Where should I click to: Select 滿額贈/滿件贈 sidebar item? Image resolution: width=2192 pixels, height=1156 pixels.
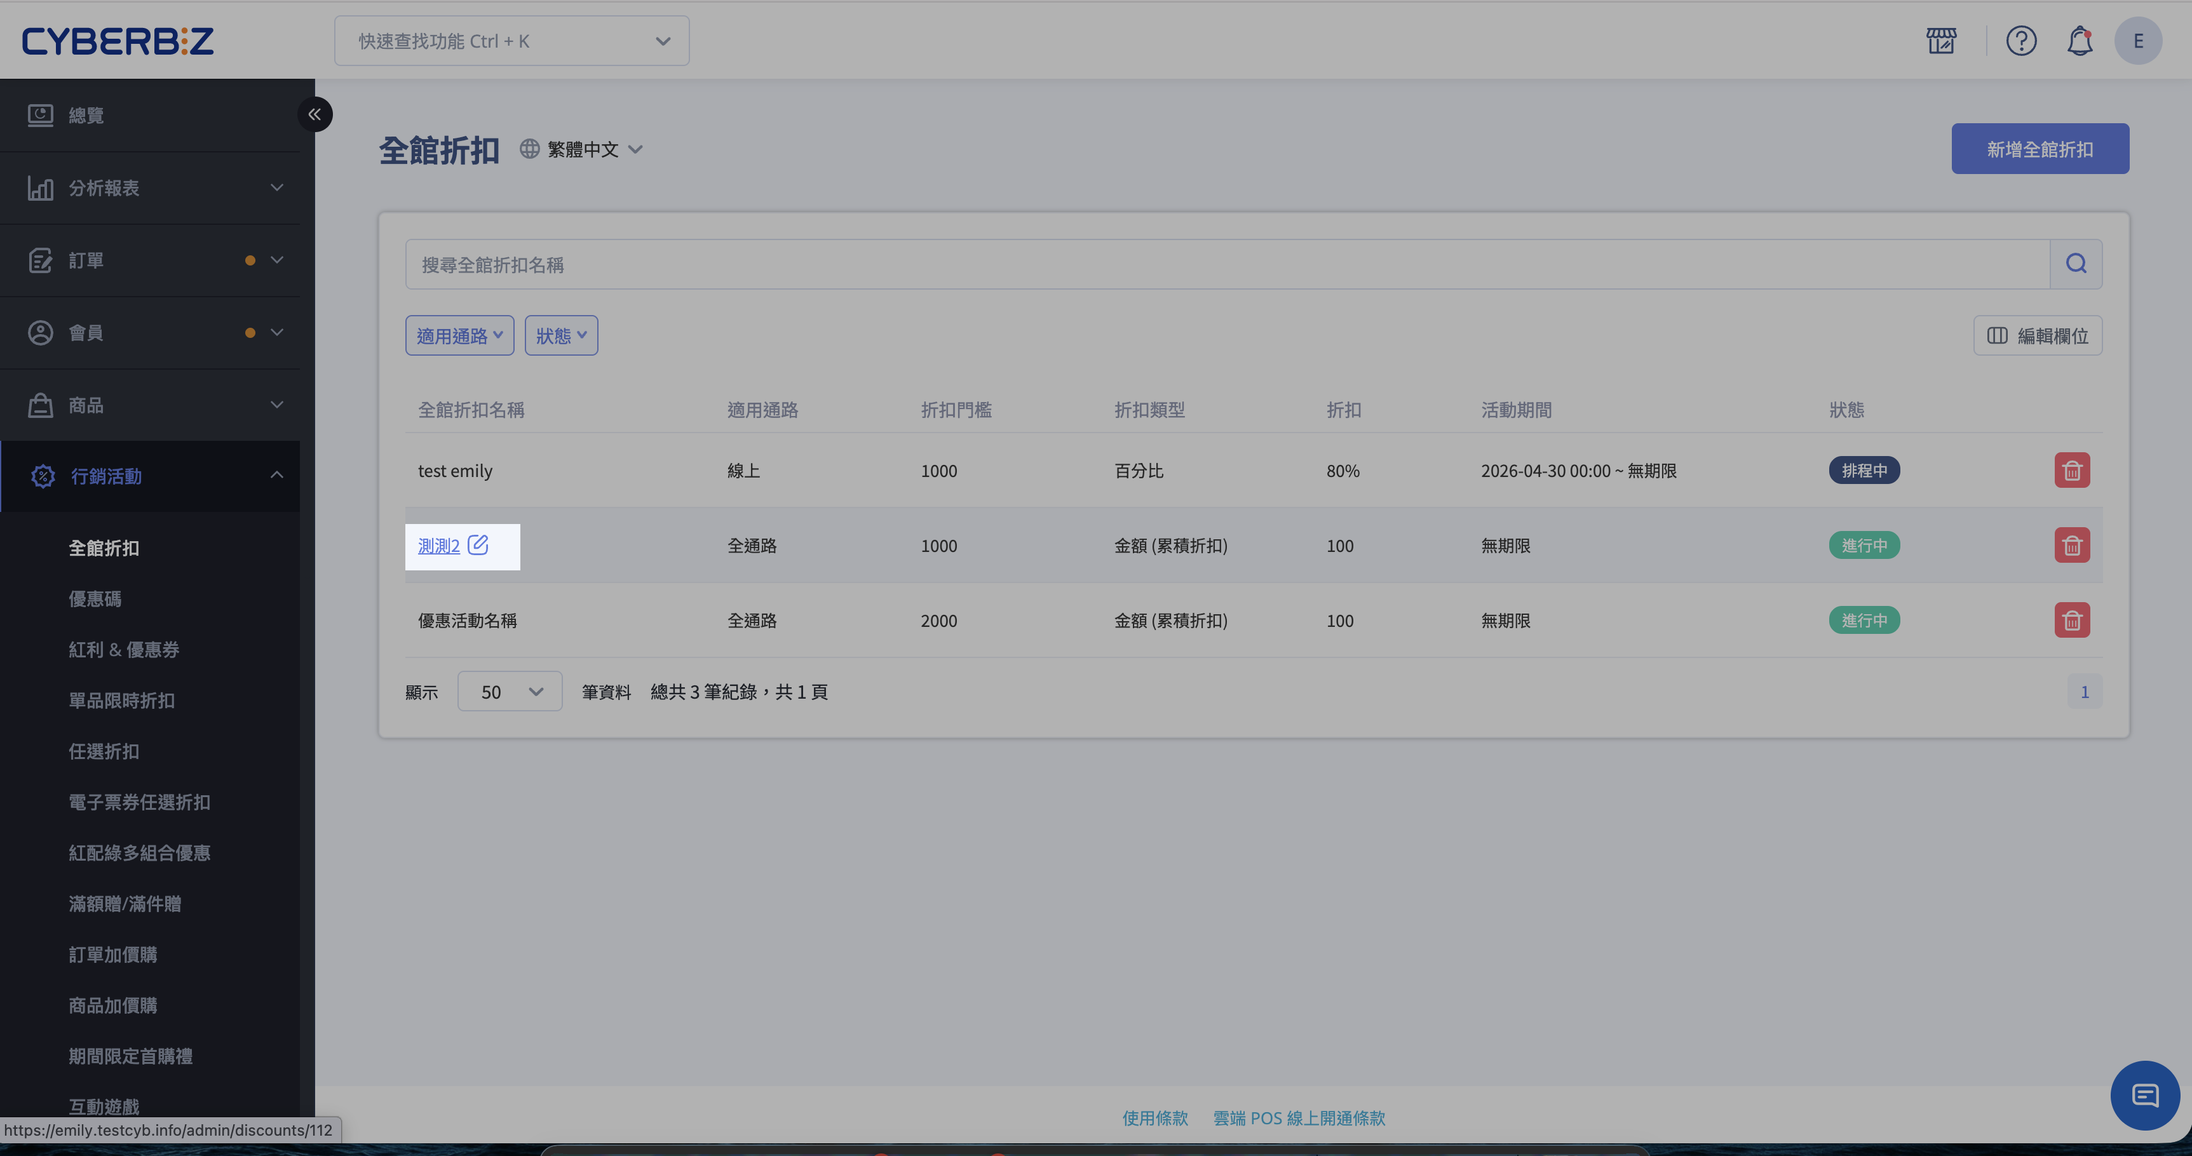tap(125, 903)
